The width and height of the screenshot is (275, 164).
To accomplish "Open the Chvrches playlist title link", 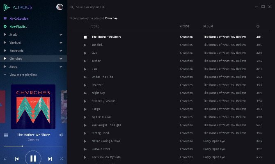I will pyautogui.click(x=111, y=18).
